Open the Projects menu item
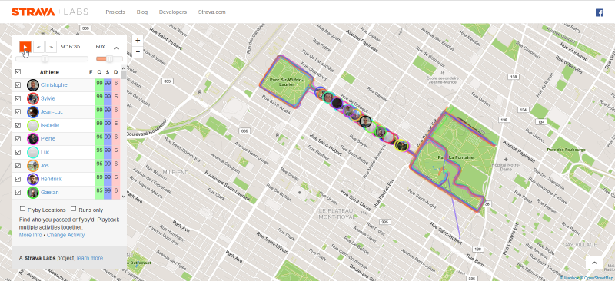Screen dimensions: 615x281 115,12
